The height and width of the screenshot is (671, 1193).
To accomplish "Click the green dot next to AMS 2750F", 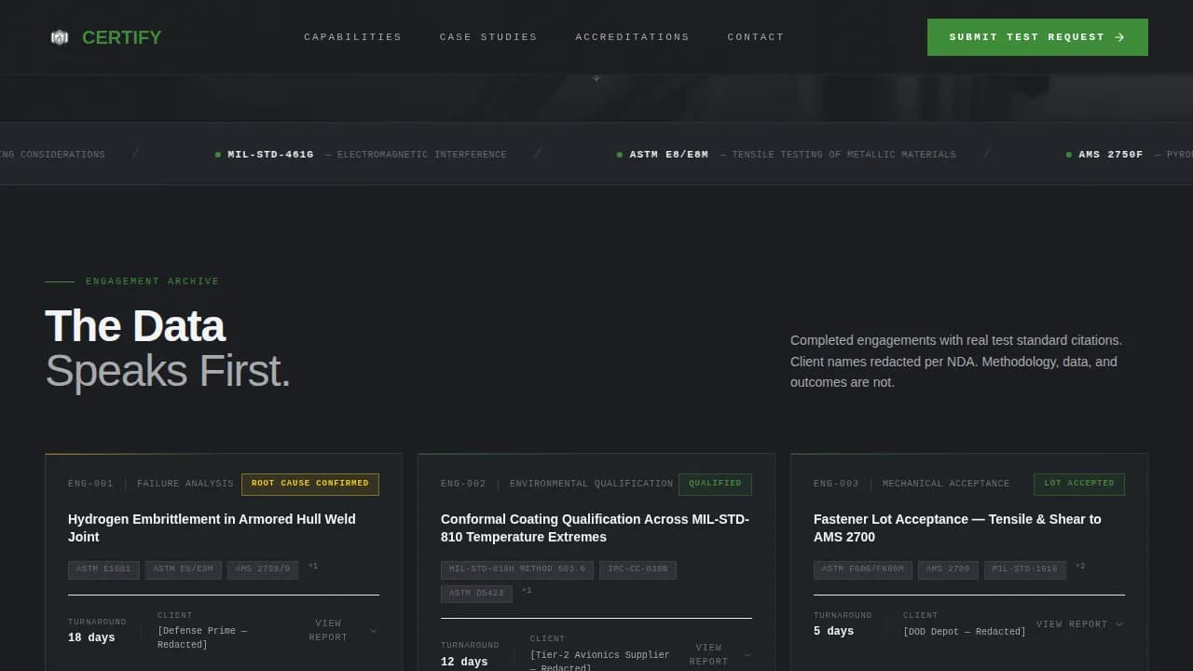I will pyautogui.click(x=1068, y=154).
